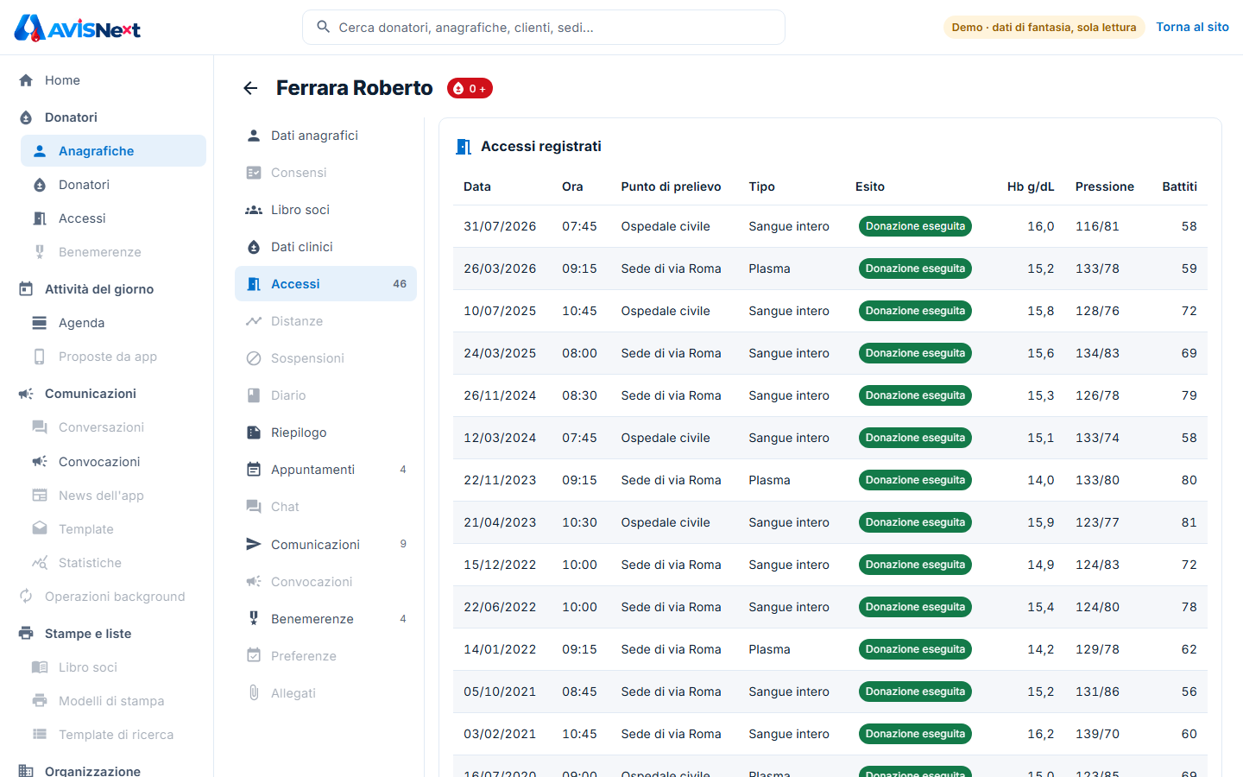Click the blood group 0 + badge
Screen dimensions: 1243x777
470,88
